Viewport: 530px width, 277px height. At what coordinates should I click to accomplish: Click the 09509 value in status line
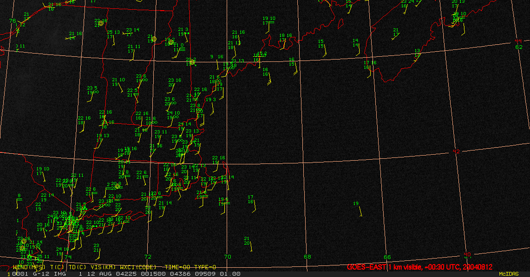coord(205,274)
